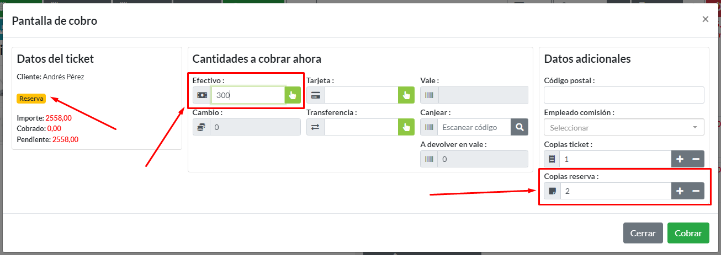Click the Código postal input field
Screen dimensions: 721x255
(624, 95)
